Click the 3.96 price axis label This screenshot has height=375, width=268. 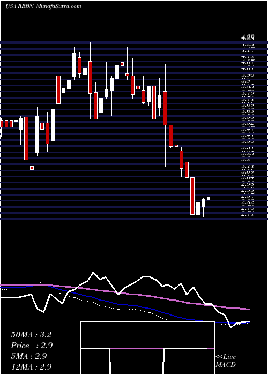[x=248, y=75]
